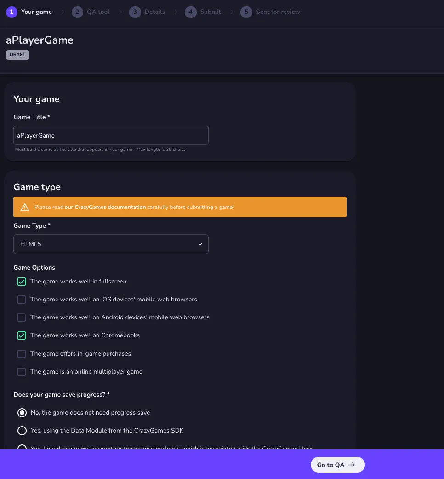
Task: Click the step 5 circle icon
Action: click(x=246, y=12)
